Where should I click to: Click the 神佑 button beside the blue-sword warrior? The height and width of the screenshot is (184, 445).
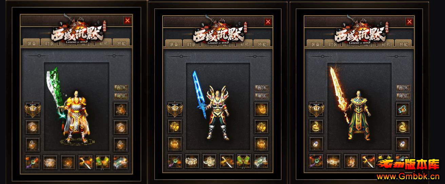(262, 96)
